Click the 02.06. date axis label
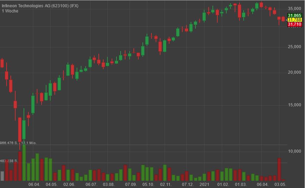Viewport: 305px width, 188px height. [x=69, y=184]
